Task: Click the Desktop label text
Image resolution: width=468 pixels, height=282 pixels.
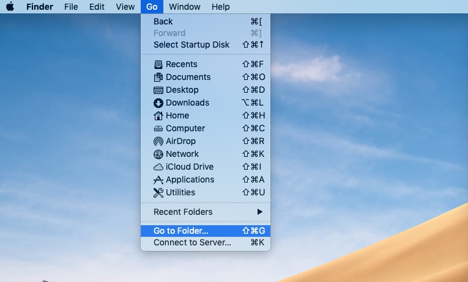Action: coord(182,90)
